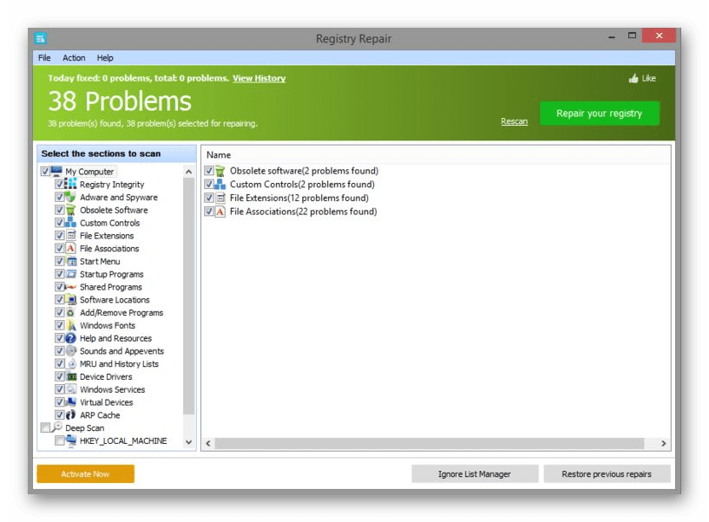Uncheck Custom Controls(2 problems found) result checkbox

(209, 185)
